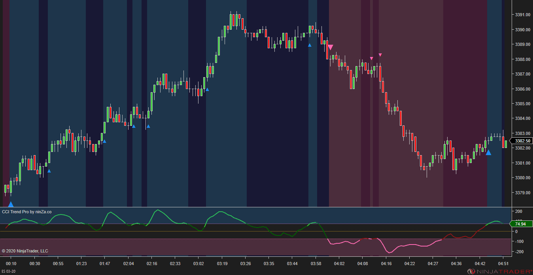Select the small blue triangle marker near 00:30

point(49,171)
